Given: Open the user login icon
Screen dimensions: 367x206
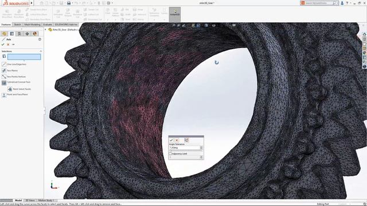Looking at the screenshot, I should 342,3.
